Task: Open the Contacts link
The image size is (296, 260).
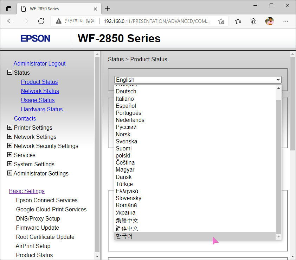Action: pos(25,118)
